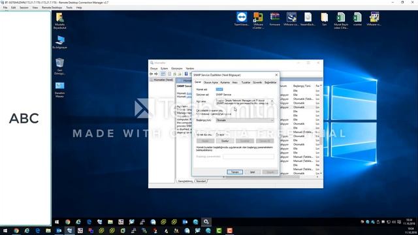Open Bu bilgisayar (This PC) desktop icon

click(59, 42)
